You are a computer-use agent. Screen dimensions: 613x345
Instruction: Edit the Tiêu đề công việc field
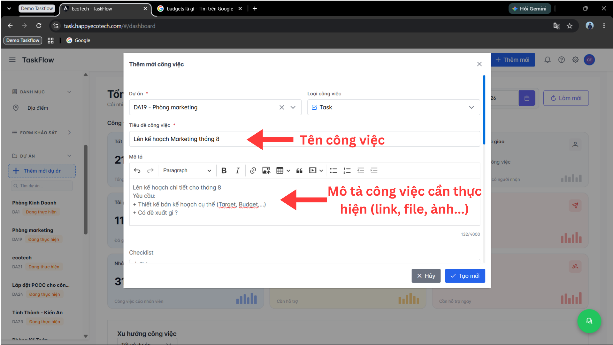point(304,139)
